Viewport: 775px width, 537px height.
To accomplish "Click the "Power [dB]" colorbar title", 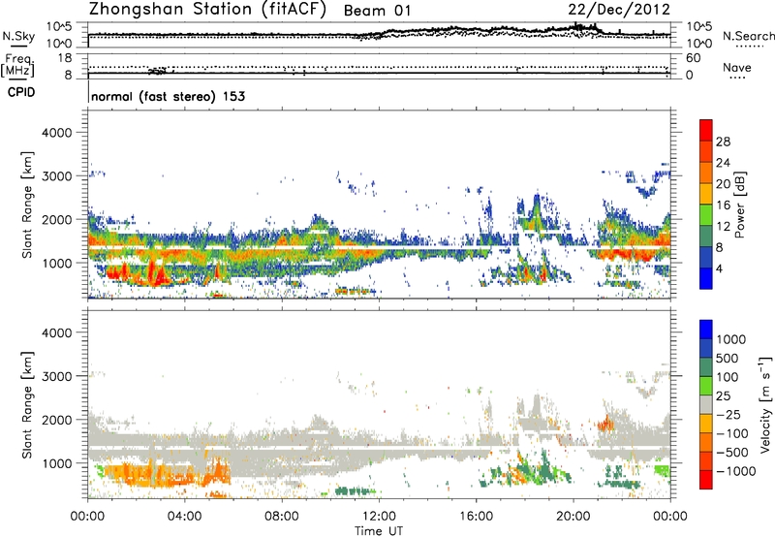I will click(x=739, y=205).
